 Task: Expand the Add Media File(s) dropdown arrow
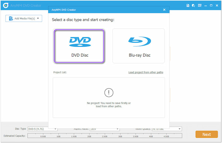[x=38, y=18]
